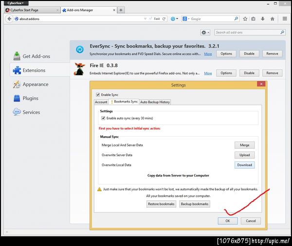The height and width of the screenshot is (246, 292).
Task: Click the Upload button
Action: tap(244, 155)
